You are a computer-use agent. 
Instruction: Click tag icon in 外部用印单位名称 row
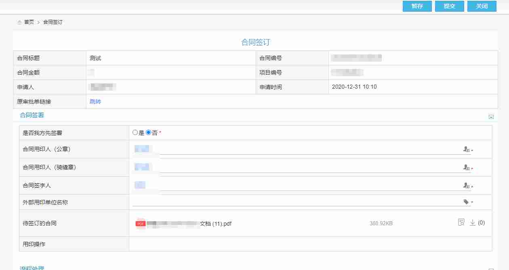[466, 202]
